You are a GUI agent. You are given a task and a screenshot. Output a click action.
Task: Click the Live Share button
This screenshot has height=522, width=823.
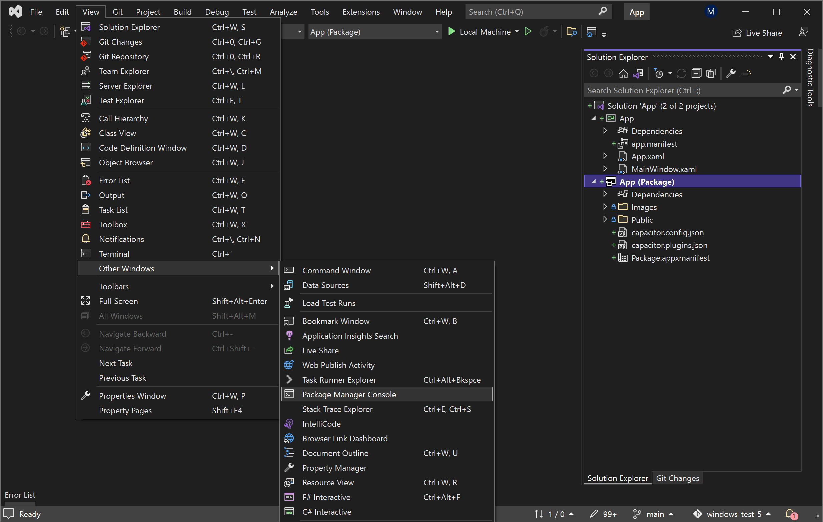[757, 32]
